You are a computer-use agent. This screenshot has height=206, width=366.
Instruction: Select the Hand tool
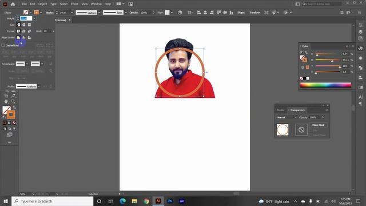coord(6,101)
